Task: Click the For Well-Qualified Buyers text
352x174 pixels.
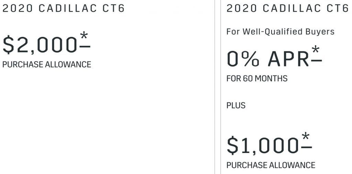Action: pyautogui.click(x=280, y=32)
